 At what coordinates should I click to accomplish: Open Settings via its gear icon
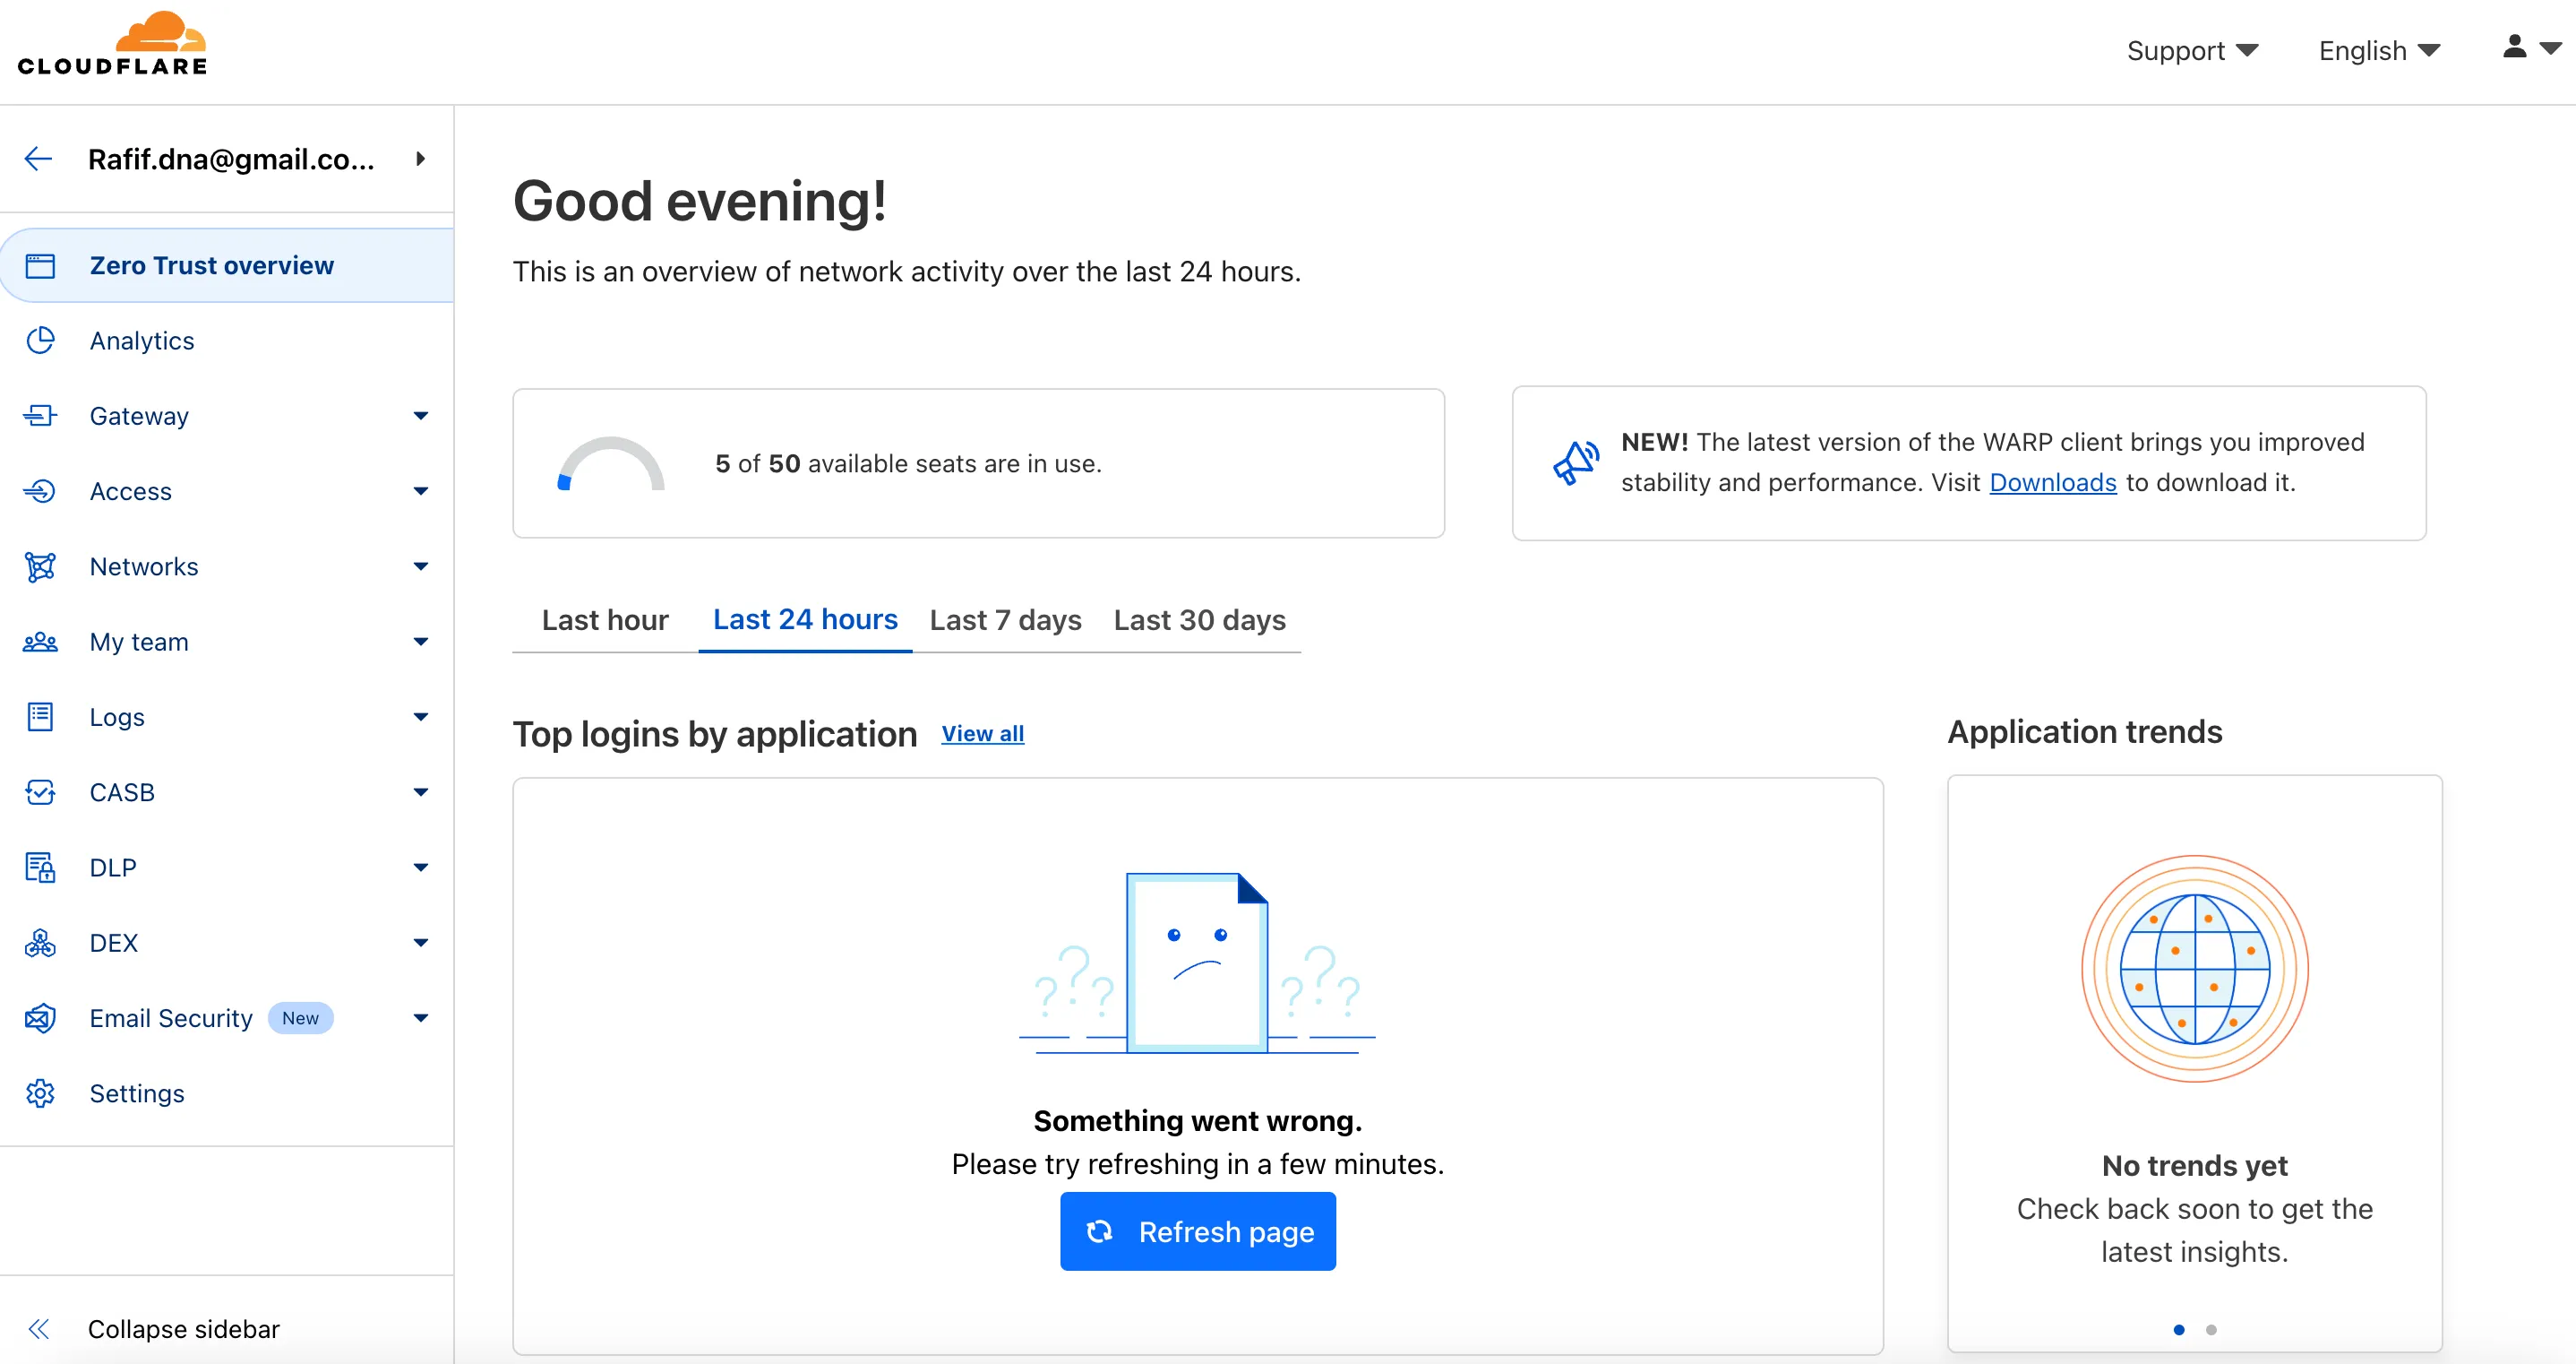coord(40,1094)
